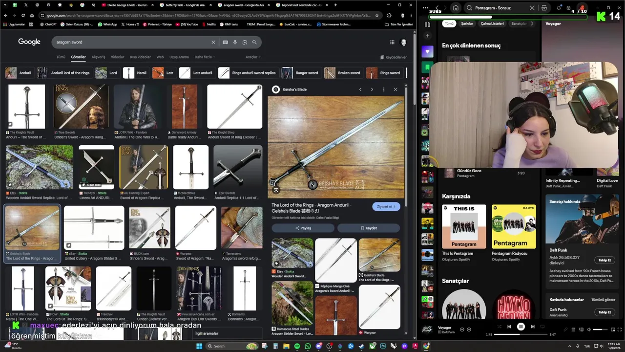Close the image preview panel
The height and width of the screenshot is (352, 625).
[x=396, y=89]
